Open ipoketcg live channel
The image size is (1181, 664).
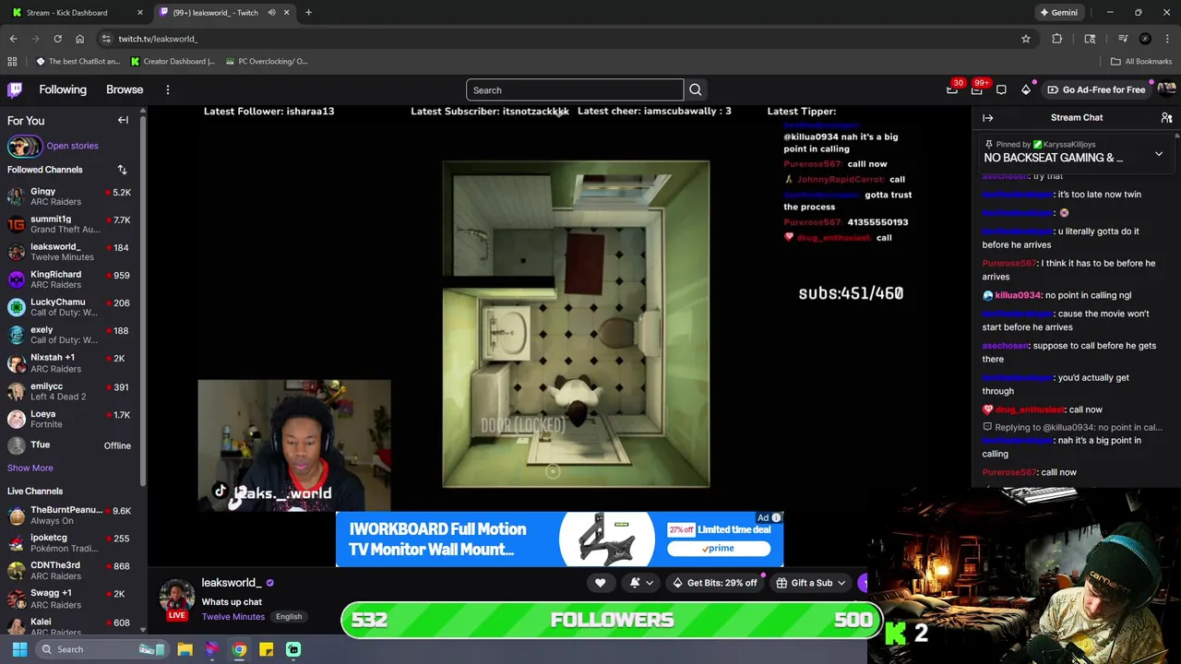pos(70,542)
